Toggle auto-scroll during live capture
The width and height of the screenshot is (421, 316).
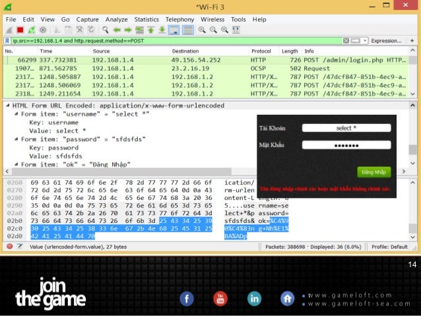tap(174, 30)
